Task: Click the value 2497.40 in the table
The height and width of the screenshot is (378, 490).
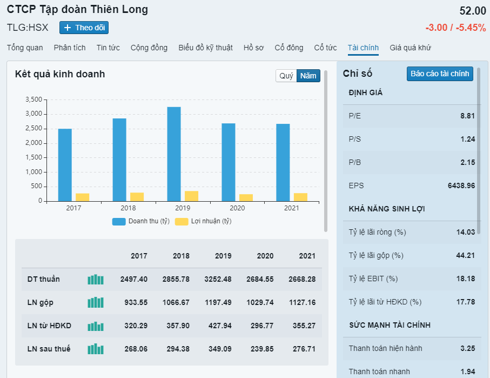Action: 134,279
